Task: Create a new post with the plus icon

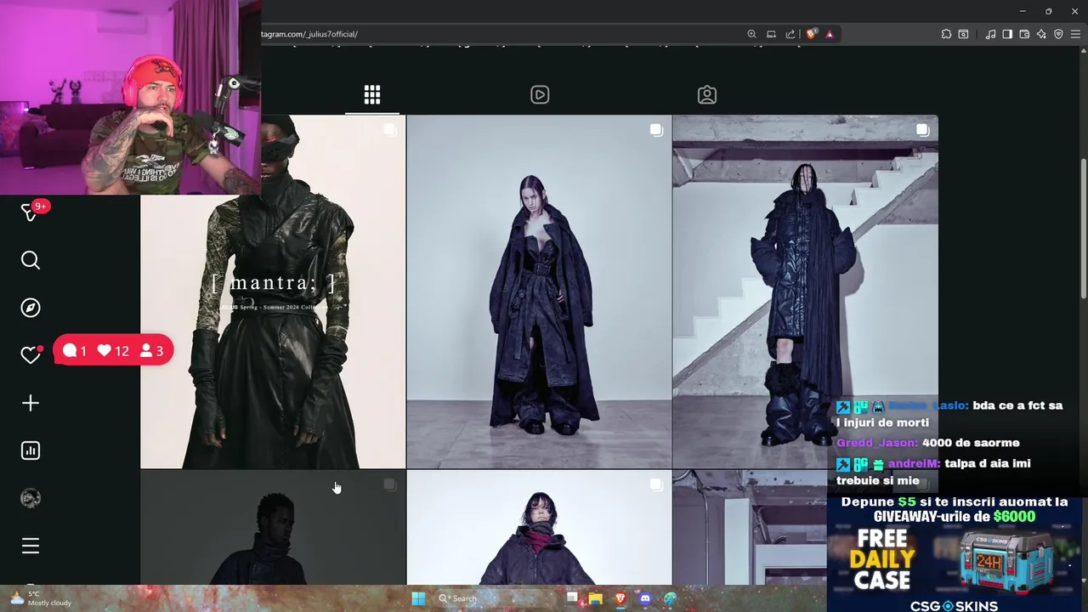Action: click(31, 403)
